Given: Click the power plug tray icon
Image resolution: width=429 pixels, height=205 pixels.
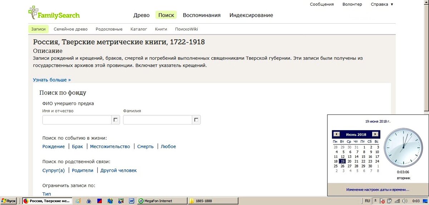Looking at the screenshot, I should [390, 201].
